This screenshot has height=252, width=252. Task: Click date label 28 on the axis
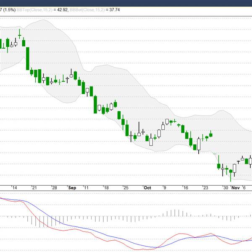55,188
